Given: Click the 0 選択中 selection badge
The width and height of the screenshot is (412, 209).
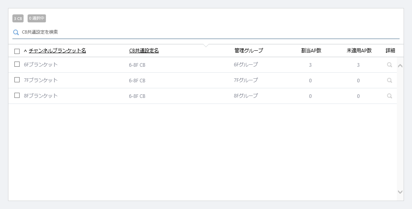Looking at the screenshot, I should click(x=37, y=18).
